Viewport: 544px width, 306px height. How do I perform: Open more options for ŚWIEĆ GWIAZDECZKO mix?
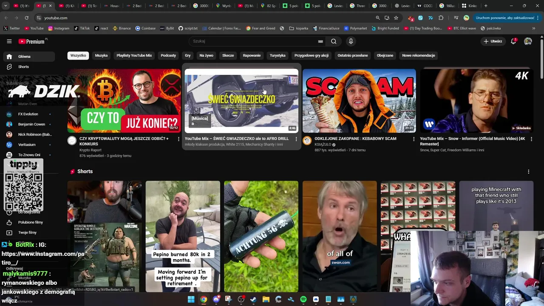pyautogui.click(x=296, y=139)
